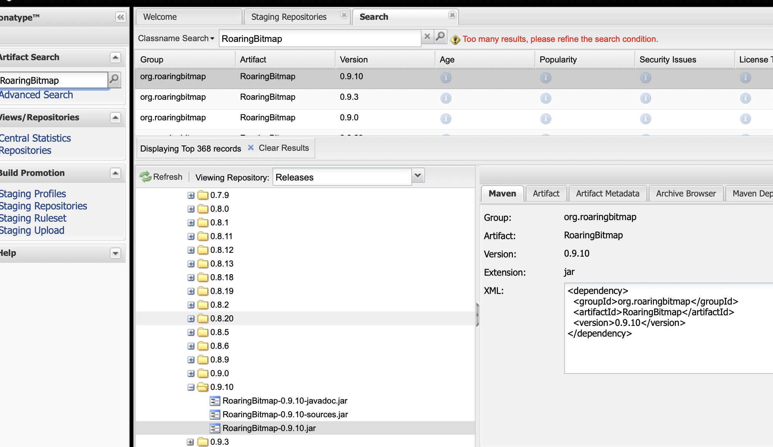Switch to the Archive Browser tab
The height and width of the screenshot is (447, 773).
click(x=686, y=193)
